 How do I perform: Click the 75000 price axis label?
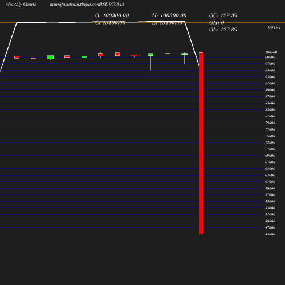click(270, 136)
